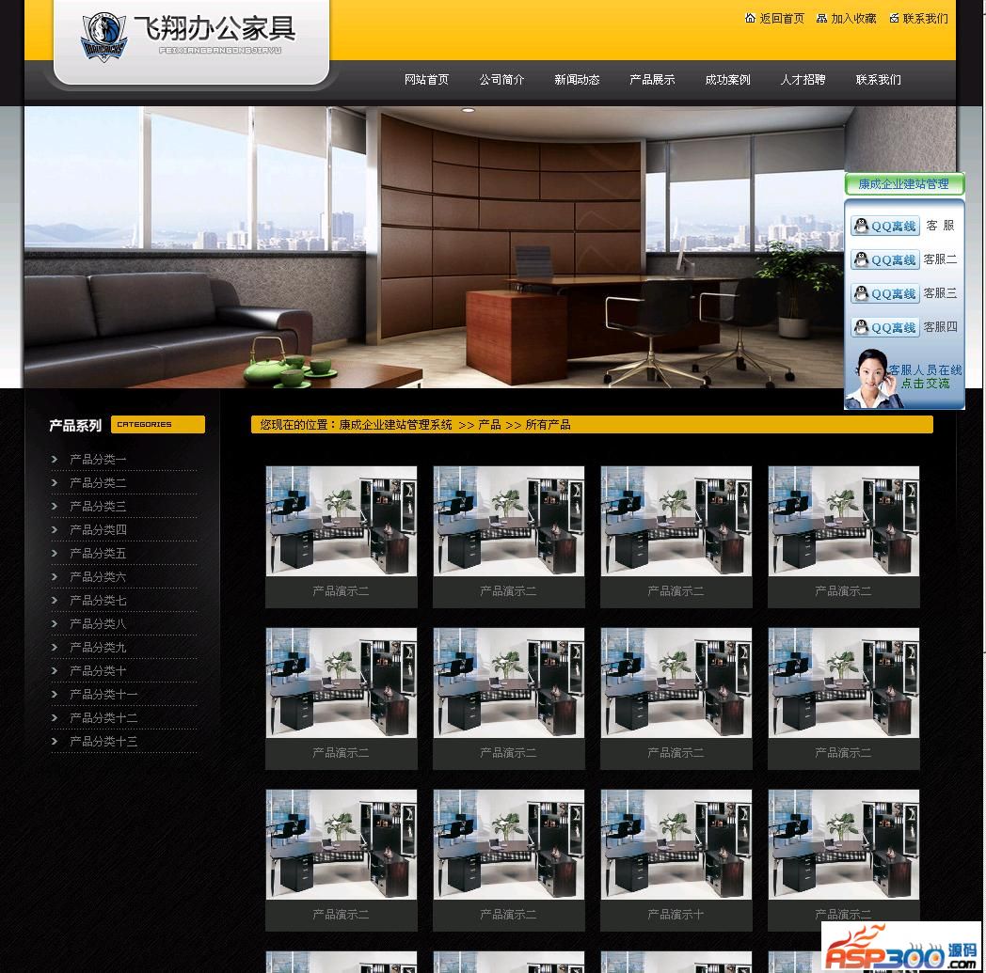Click the 客服三 label text
The height and width of the screenshot is (973, 986).
point(940,293)
